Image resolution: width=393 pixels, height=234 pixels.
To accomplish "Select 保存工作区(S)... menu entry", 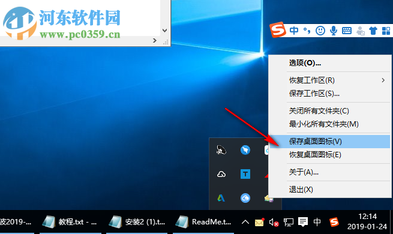I will (x=329, y=94).
